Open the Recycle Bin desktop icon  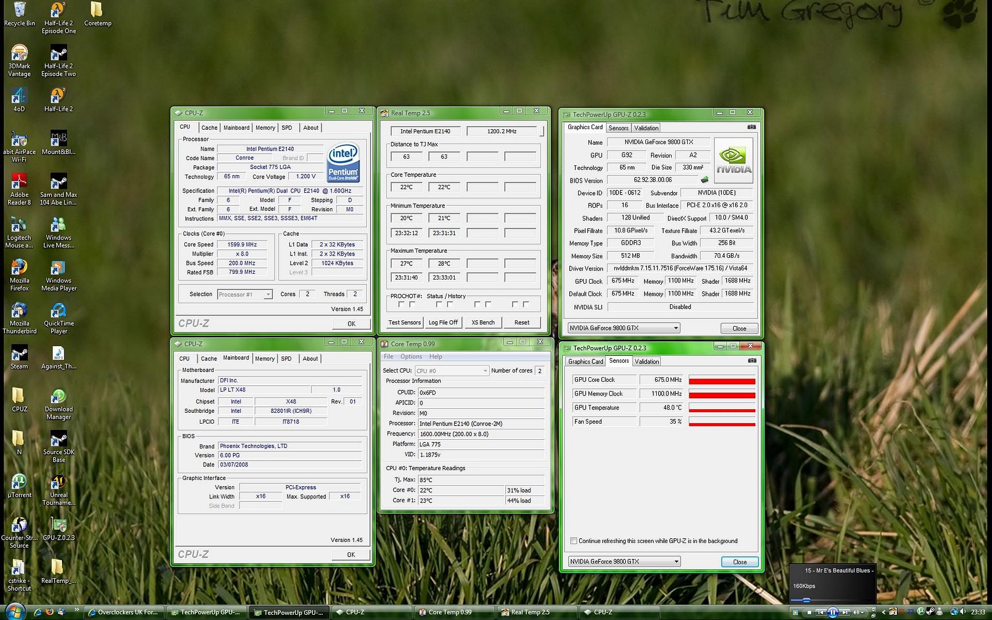coord(19,14)
